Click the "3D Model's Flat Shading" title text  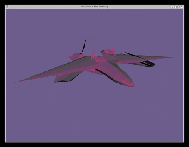coord(94,7)
